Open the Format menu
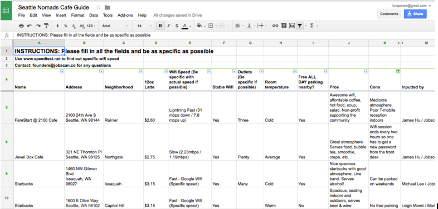438x209 pixels. click(x=77, y=16)
